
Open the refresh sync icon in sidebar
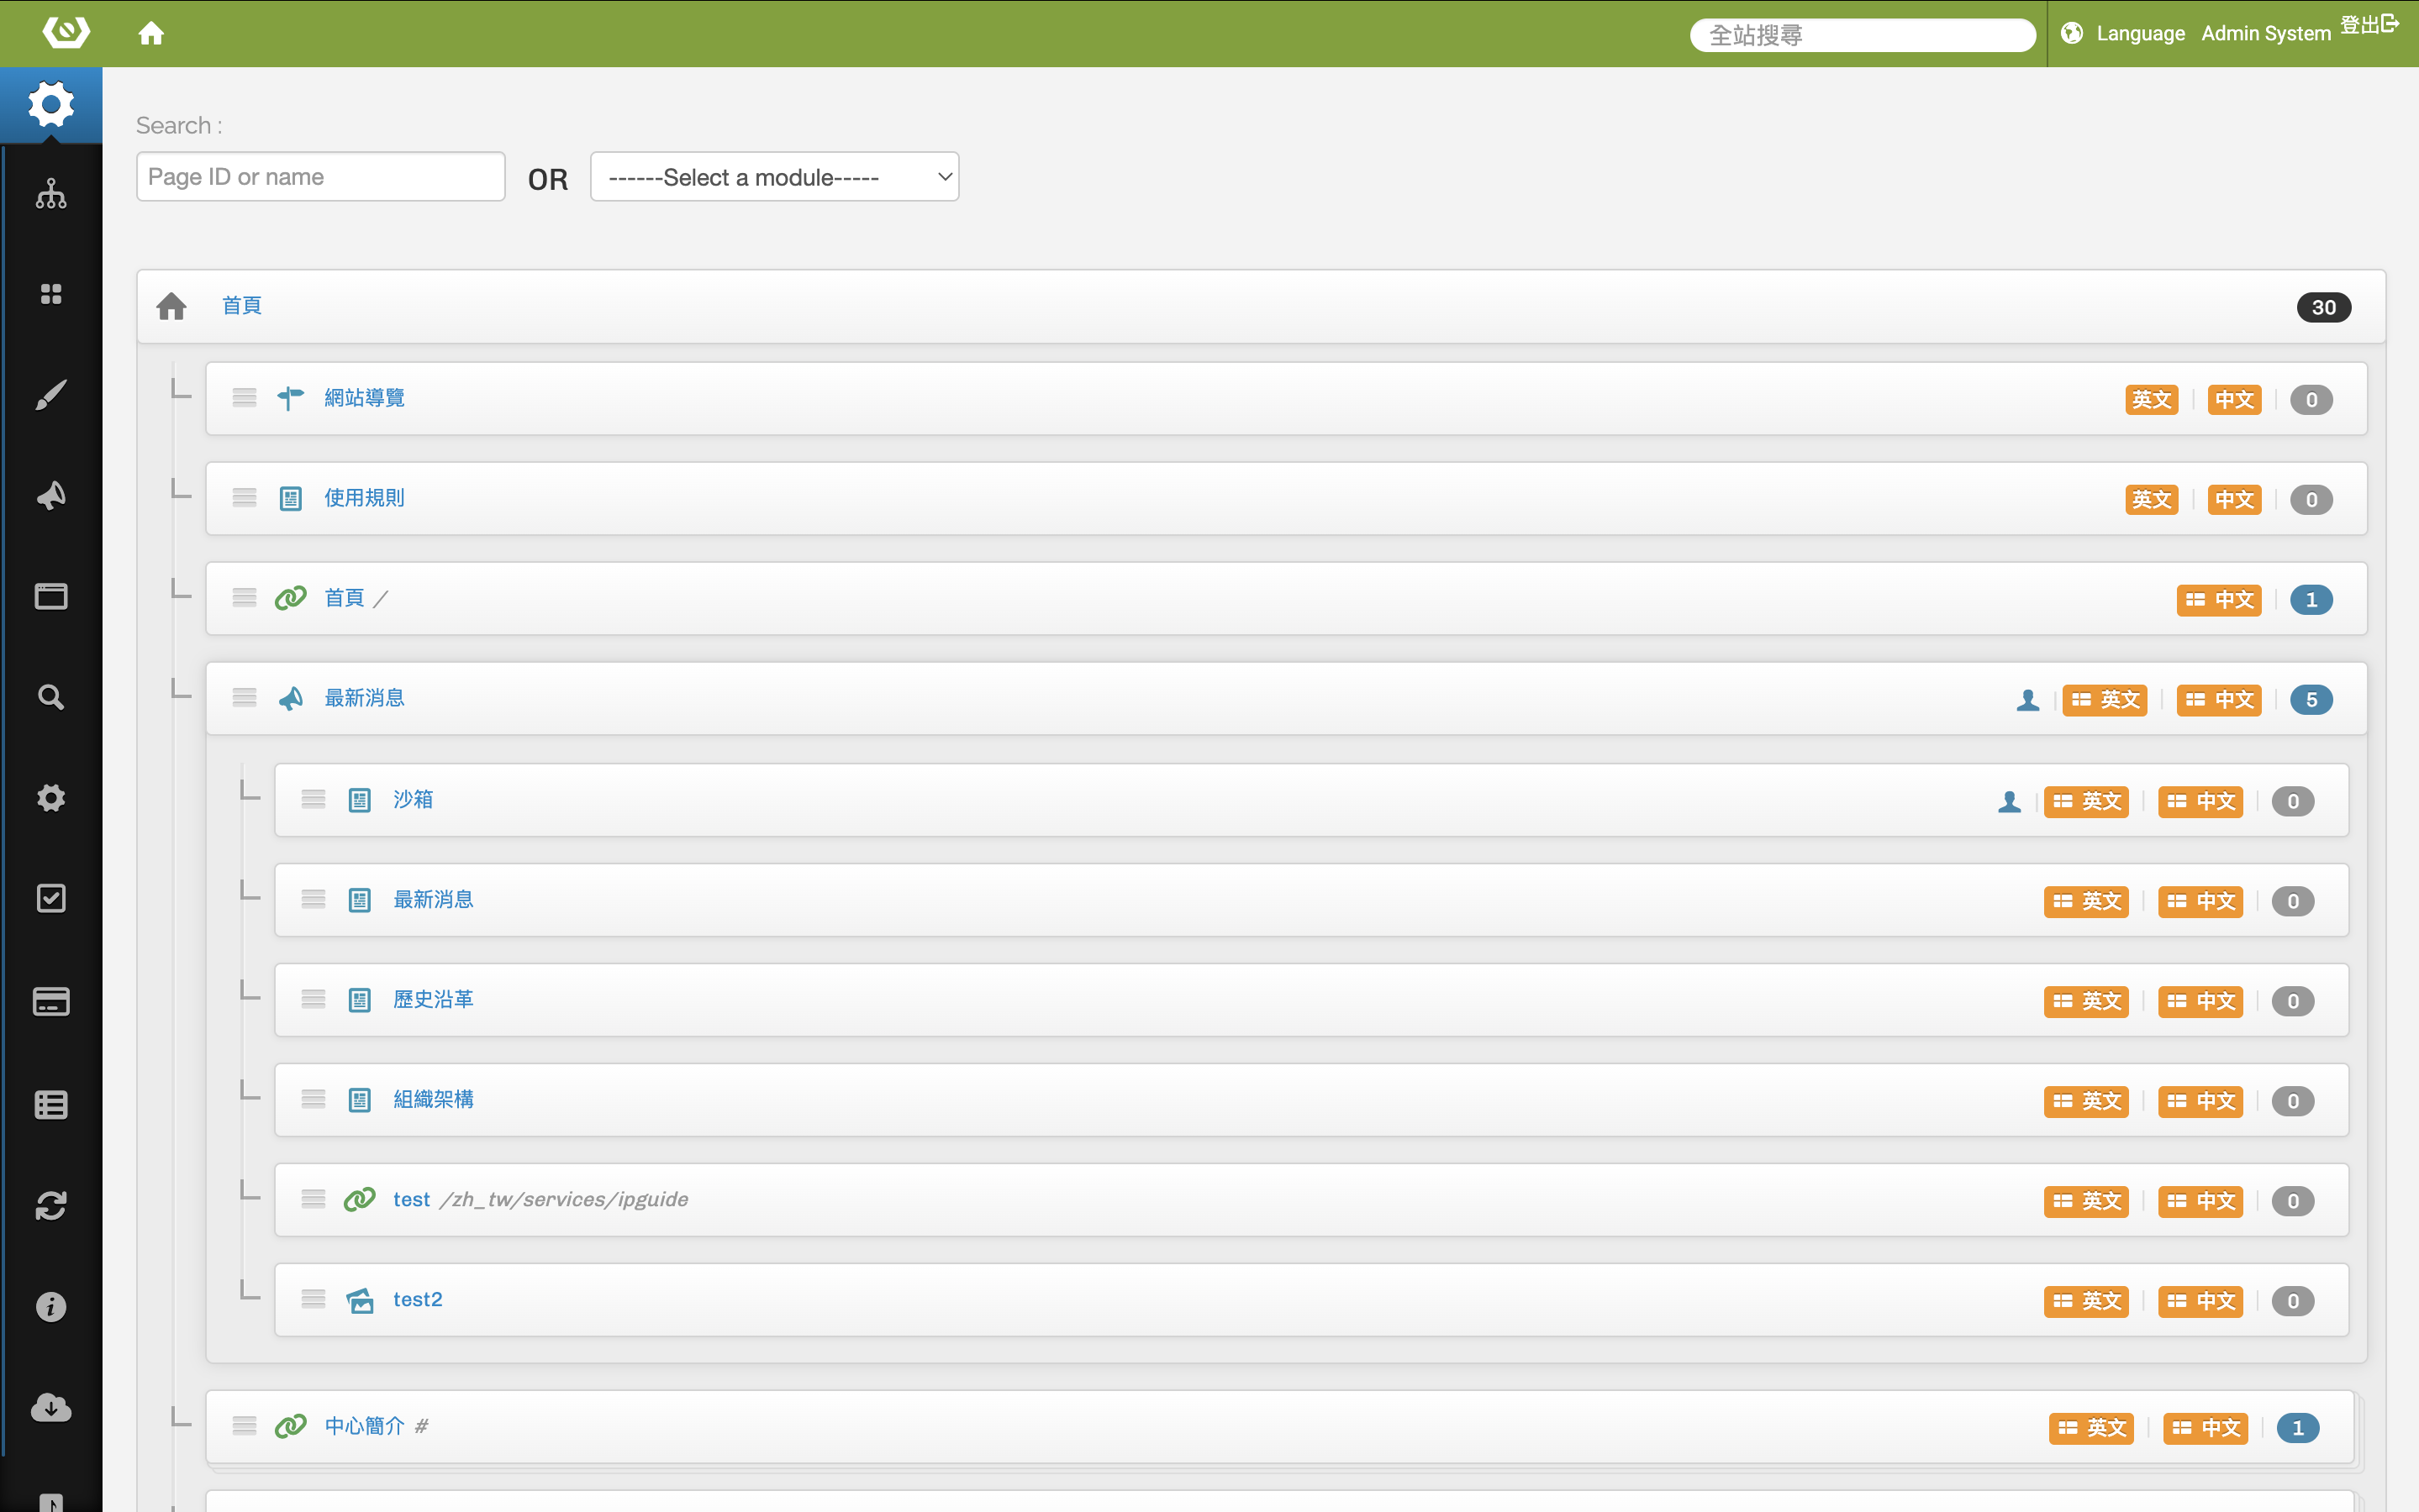click(51, 1205)
